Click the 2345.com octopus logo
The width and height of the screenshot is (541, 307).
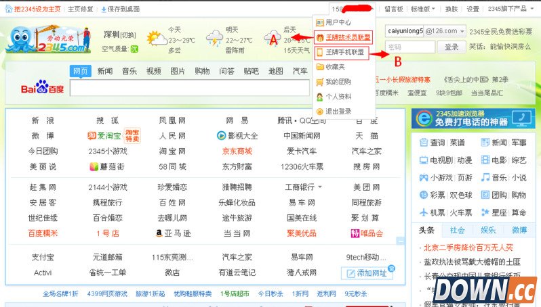pos(49,39)
